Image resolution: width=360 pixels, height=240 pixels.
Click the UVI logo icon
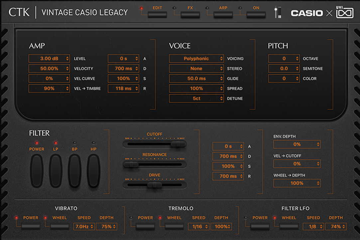coord(345,13)
